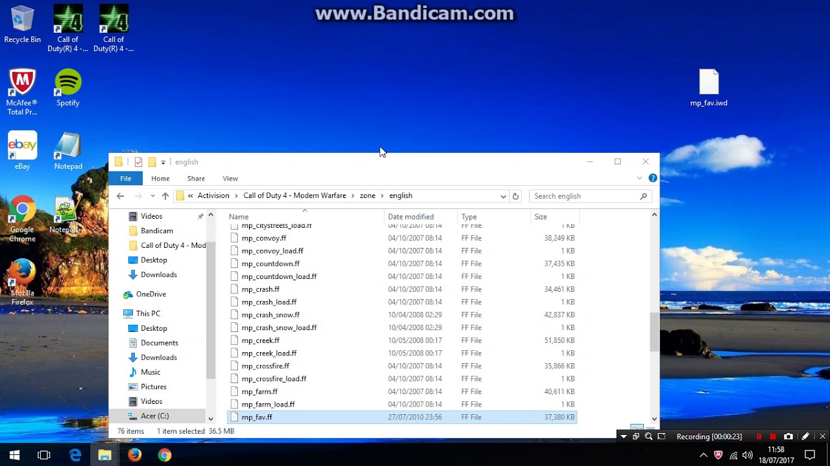The image size is (830, 466).
Task: Open the Share ribbon tab
Action: coord(196,178)
